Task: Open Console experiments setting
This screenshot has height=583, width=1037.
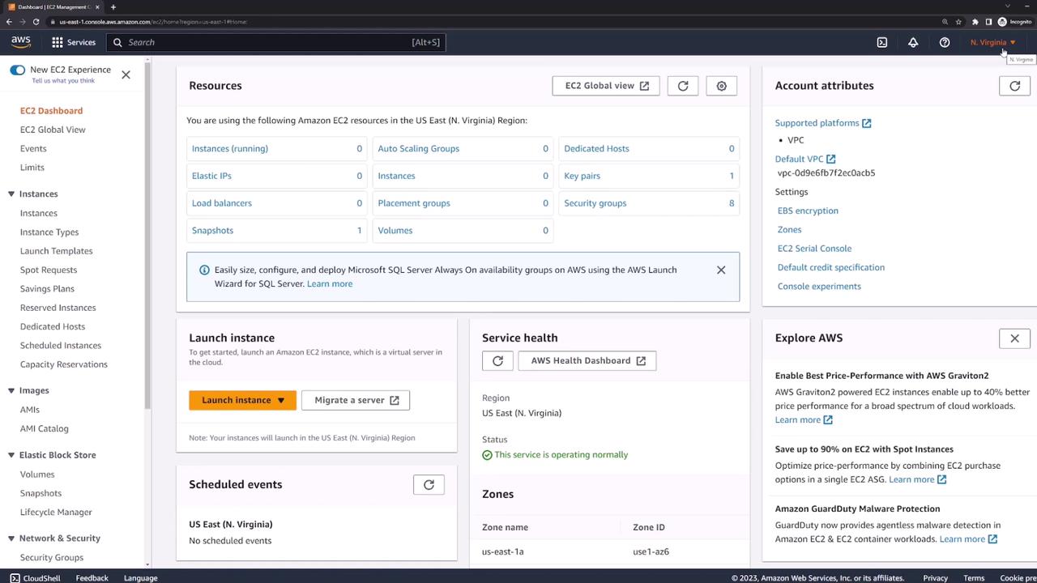Action: click(819, 287)
